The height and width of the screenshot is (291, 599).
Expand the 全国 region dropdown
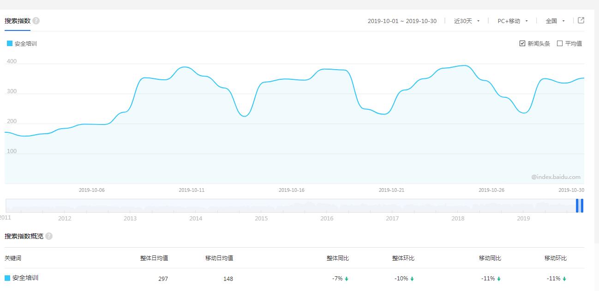[554, 20]
